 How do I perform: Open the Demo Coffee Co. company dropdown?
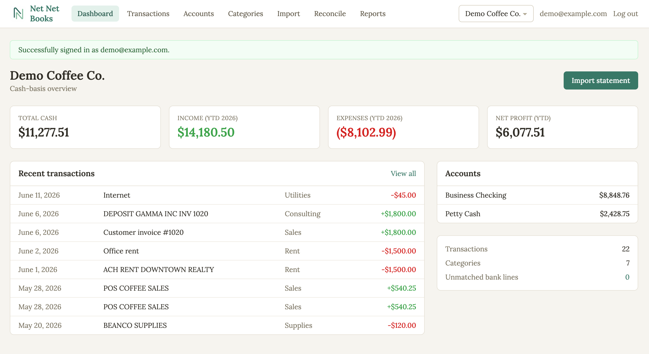[x=496, y=14]
